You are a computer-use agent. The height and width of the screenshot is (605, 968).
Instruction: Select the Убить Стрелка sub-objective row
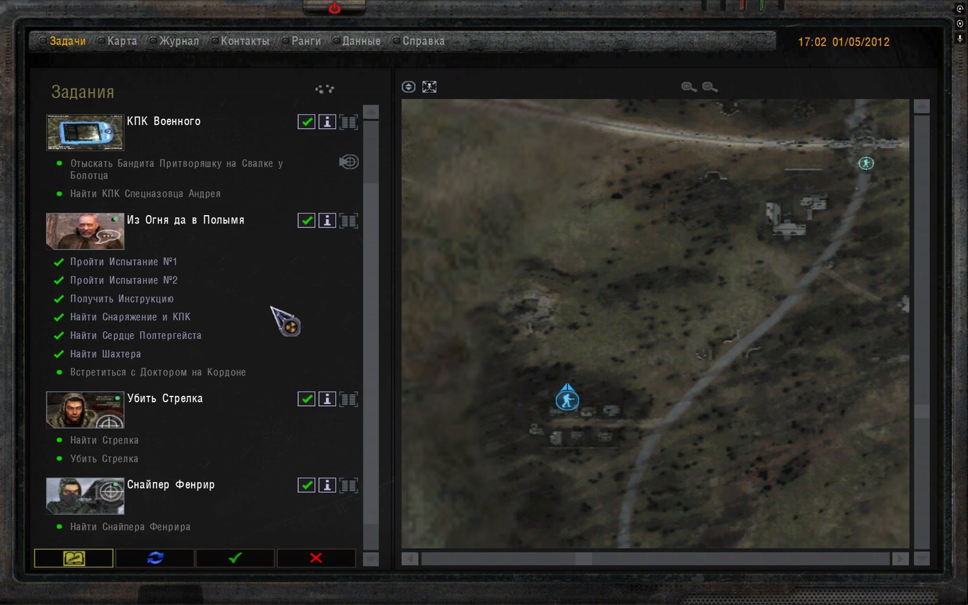[104, 459]
